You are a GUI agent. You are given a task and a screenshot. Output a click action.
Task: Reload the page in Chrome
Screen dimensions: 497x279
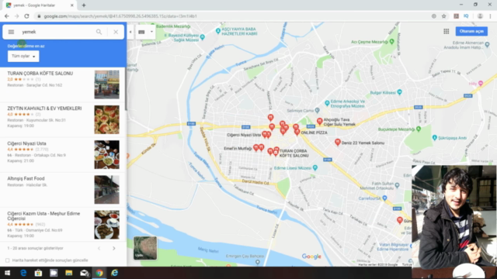pos(26,16)
